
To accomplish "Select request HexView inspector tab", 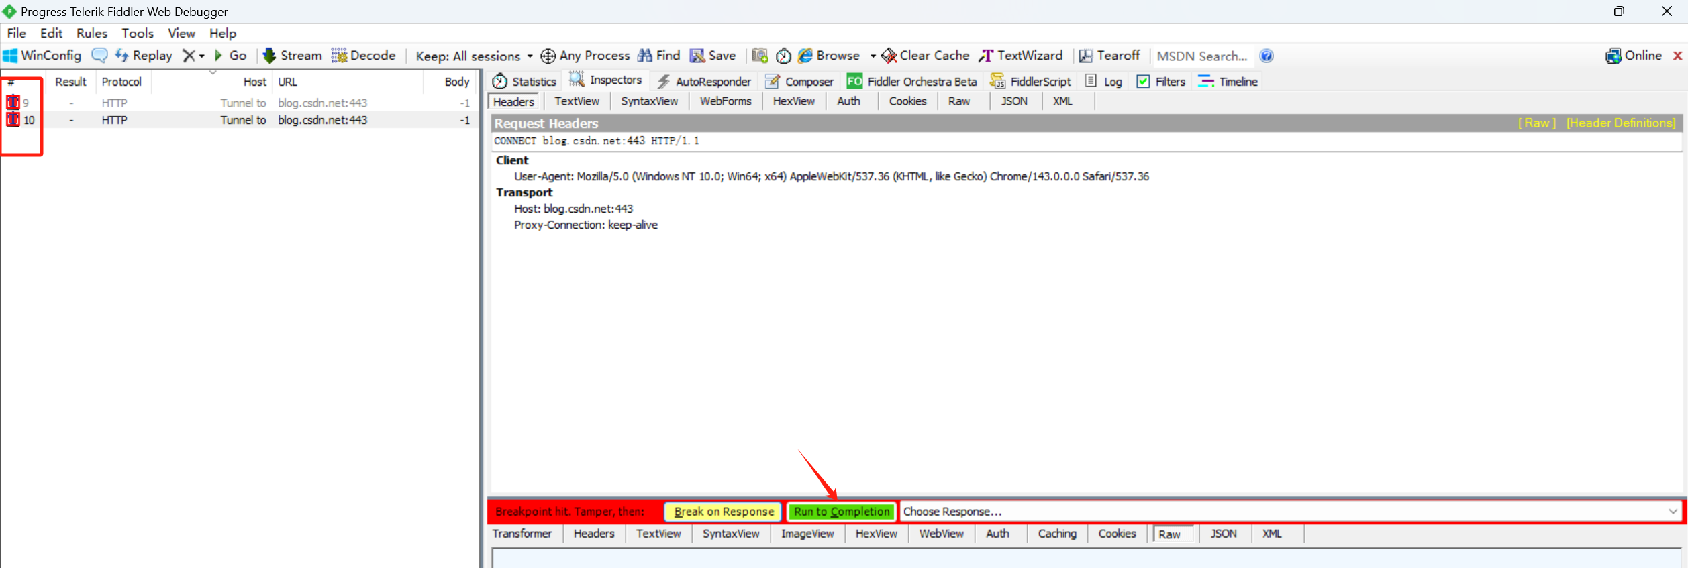I will click(793, 101).
